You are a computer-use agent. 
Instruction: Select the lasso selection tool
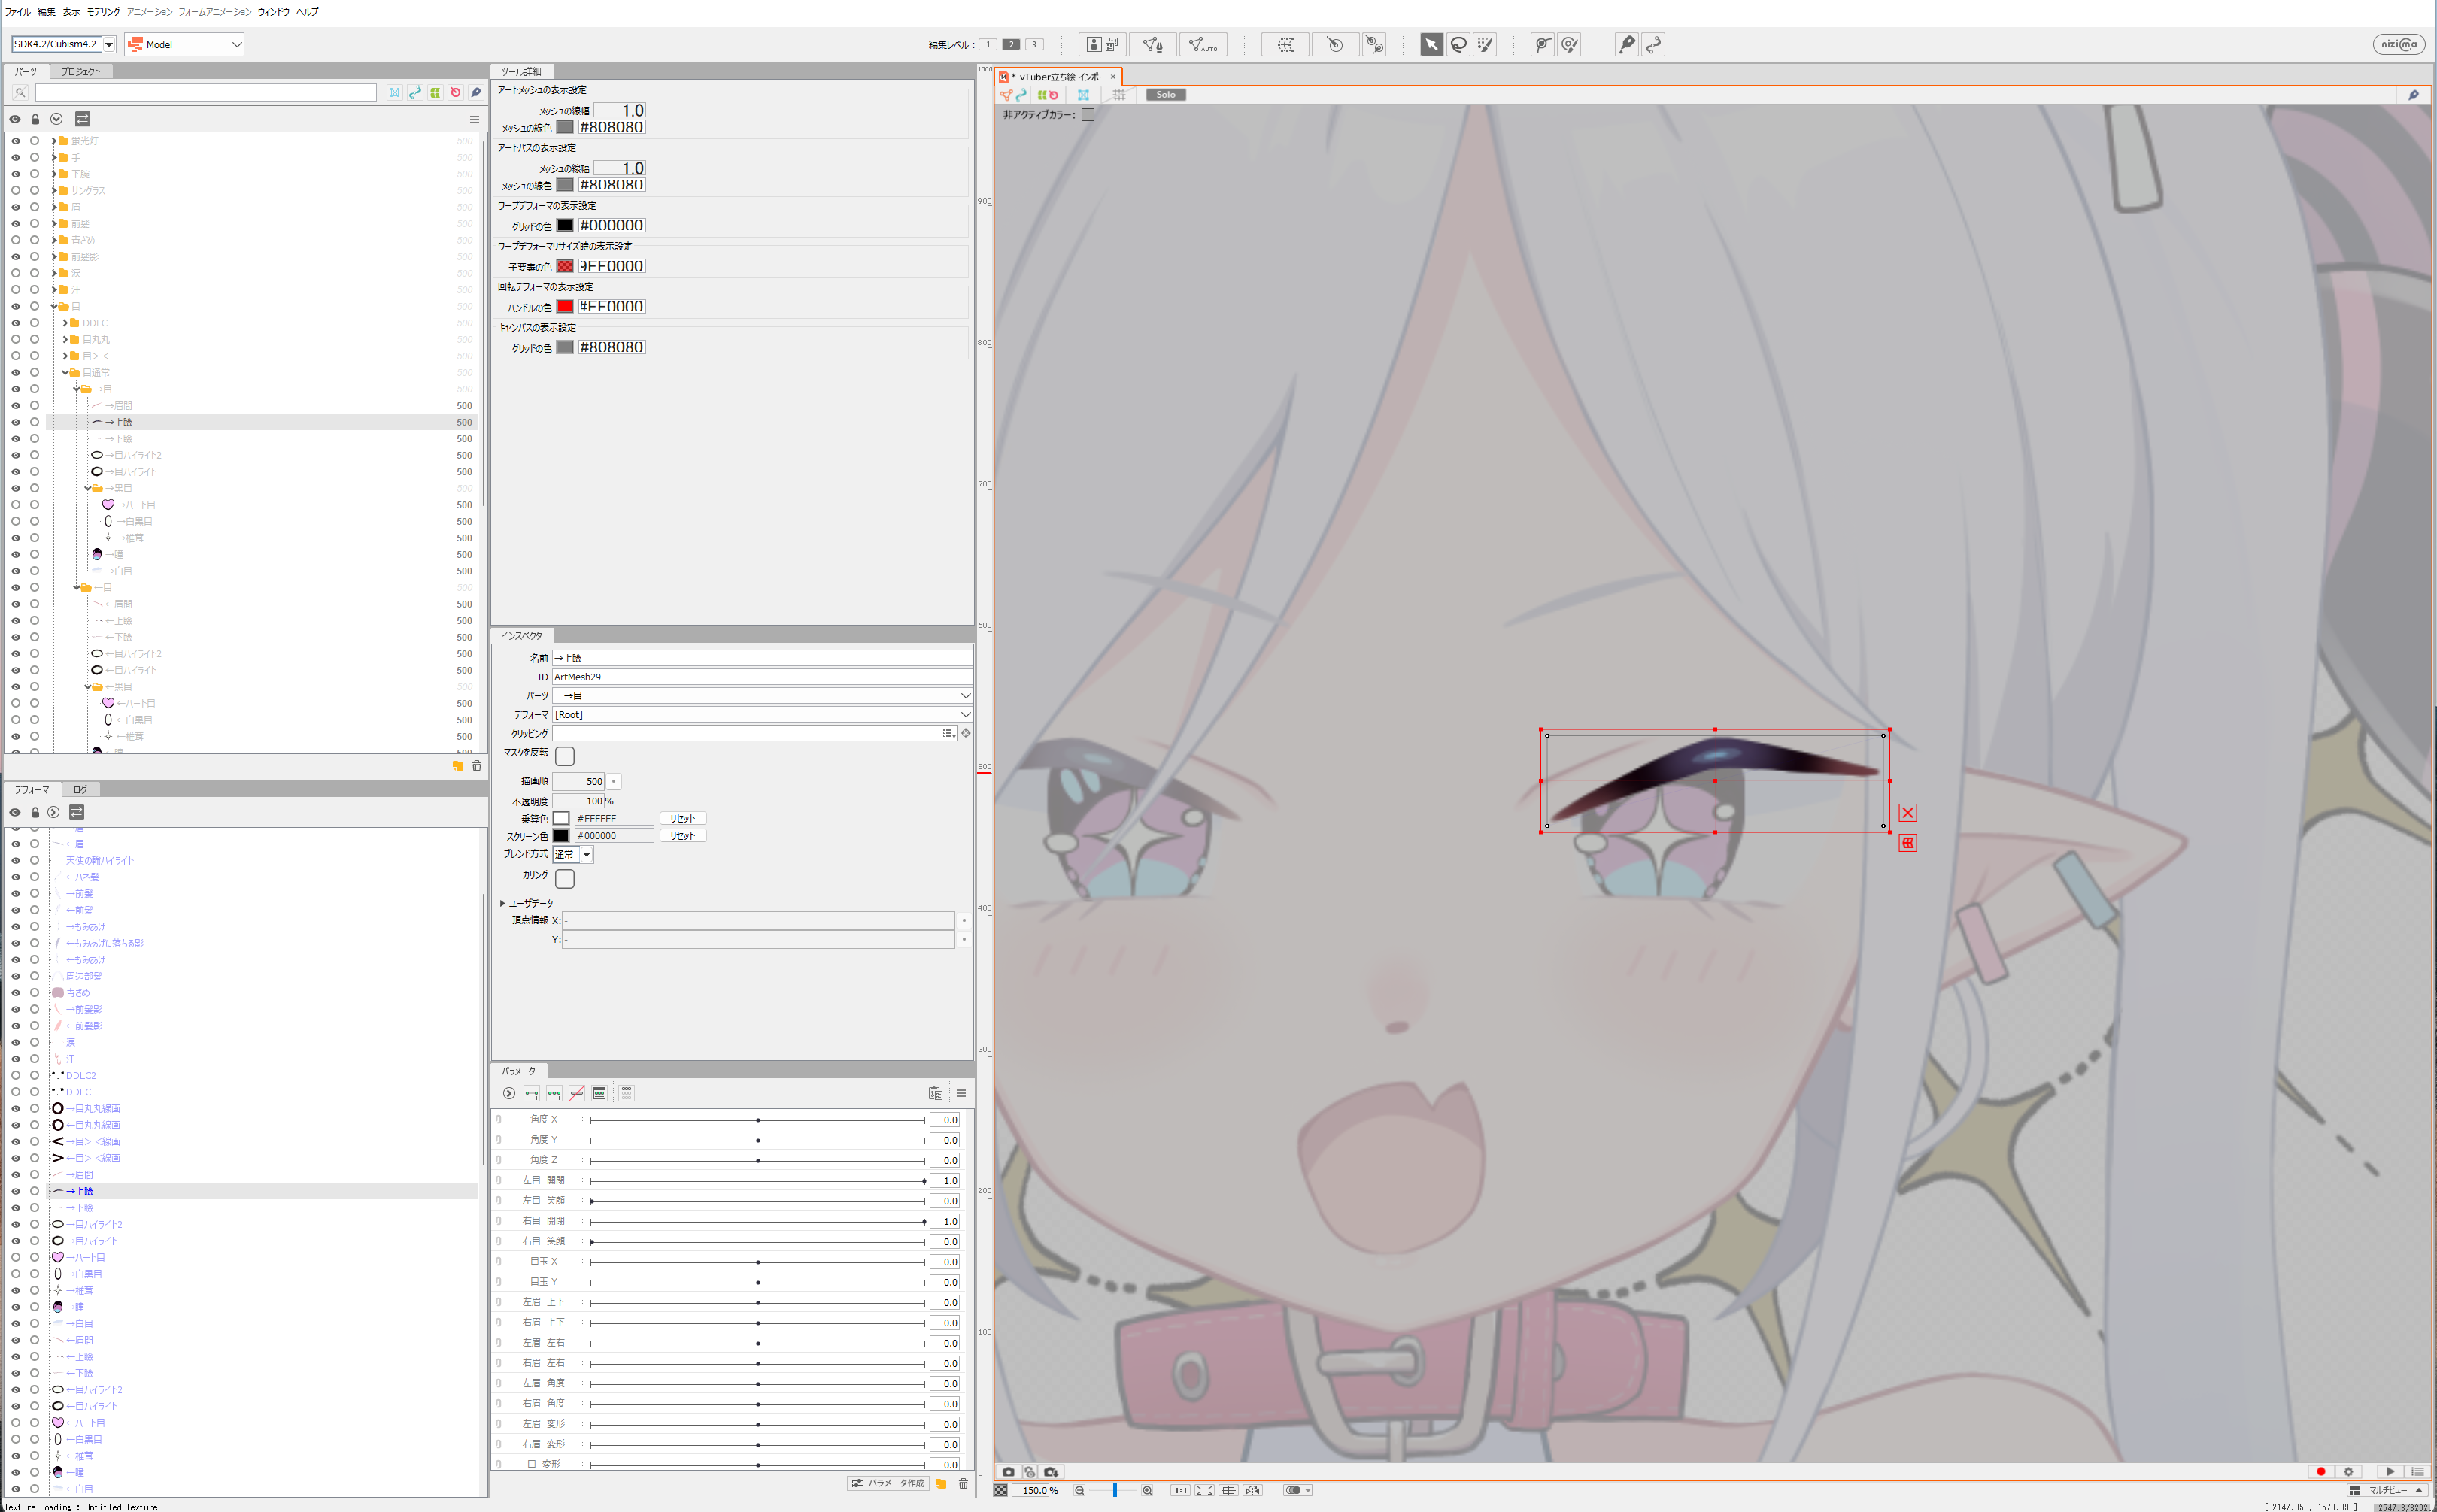click(x=1458, y=44)
